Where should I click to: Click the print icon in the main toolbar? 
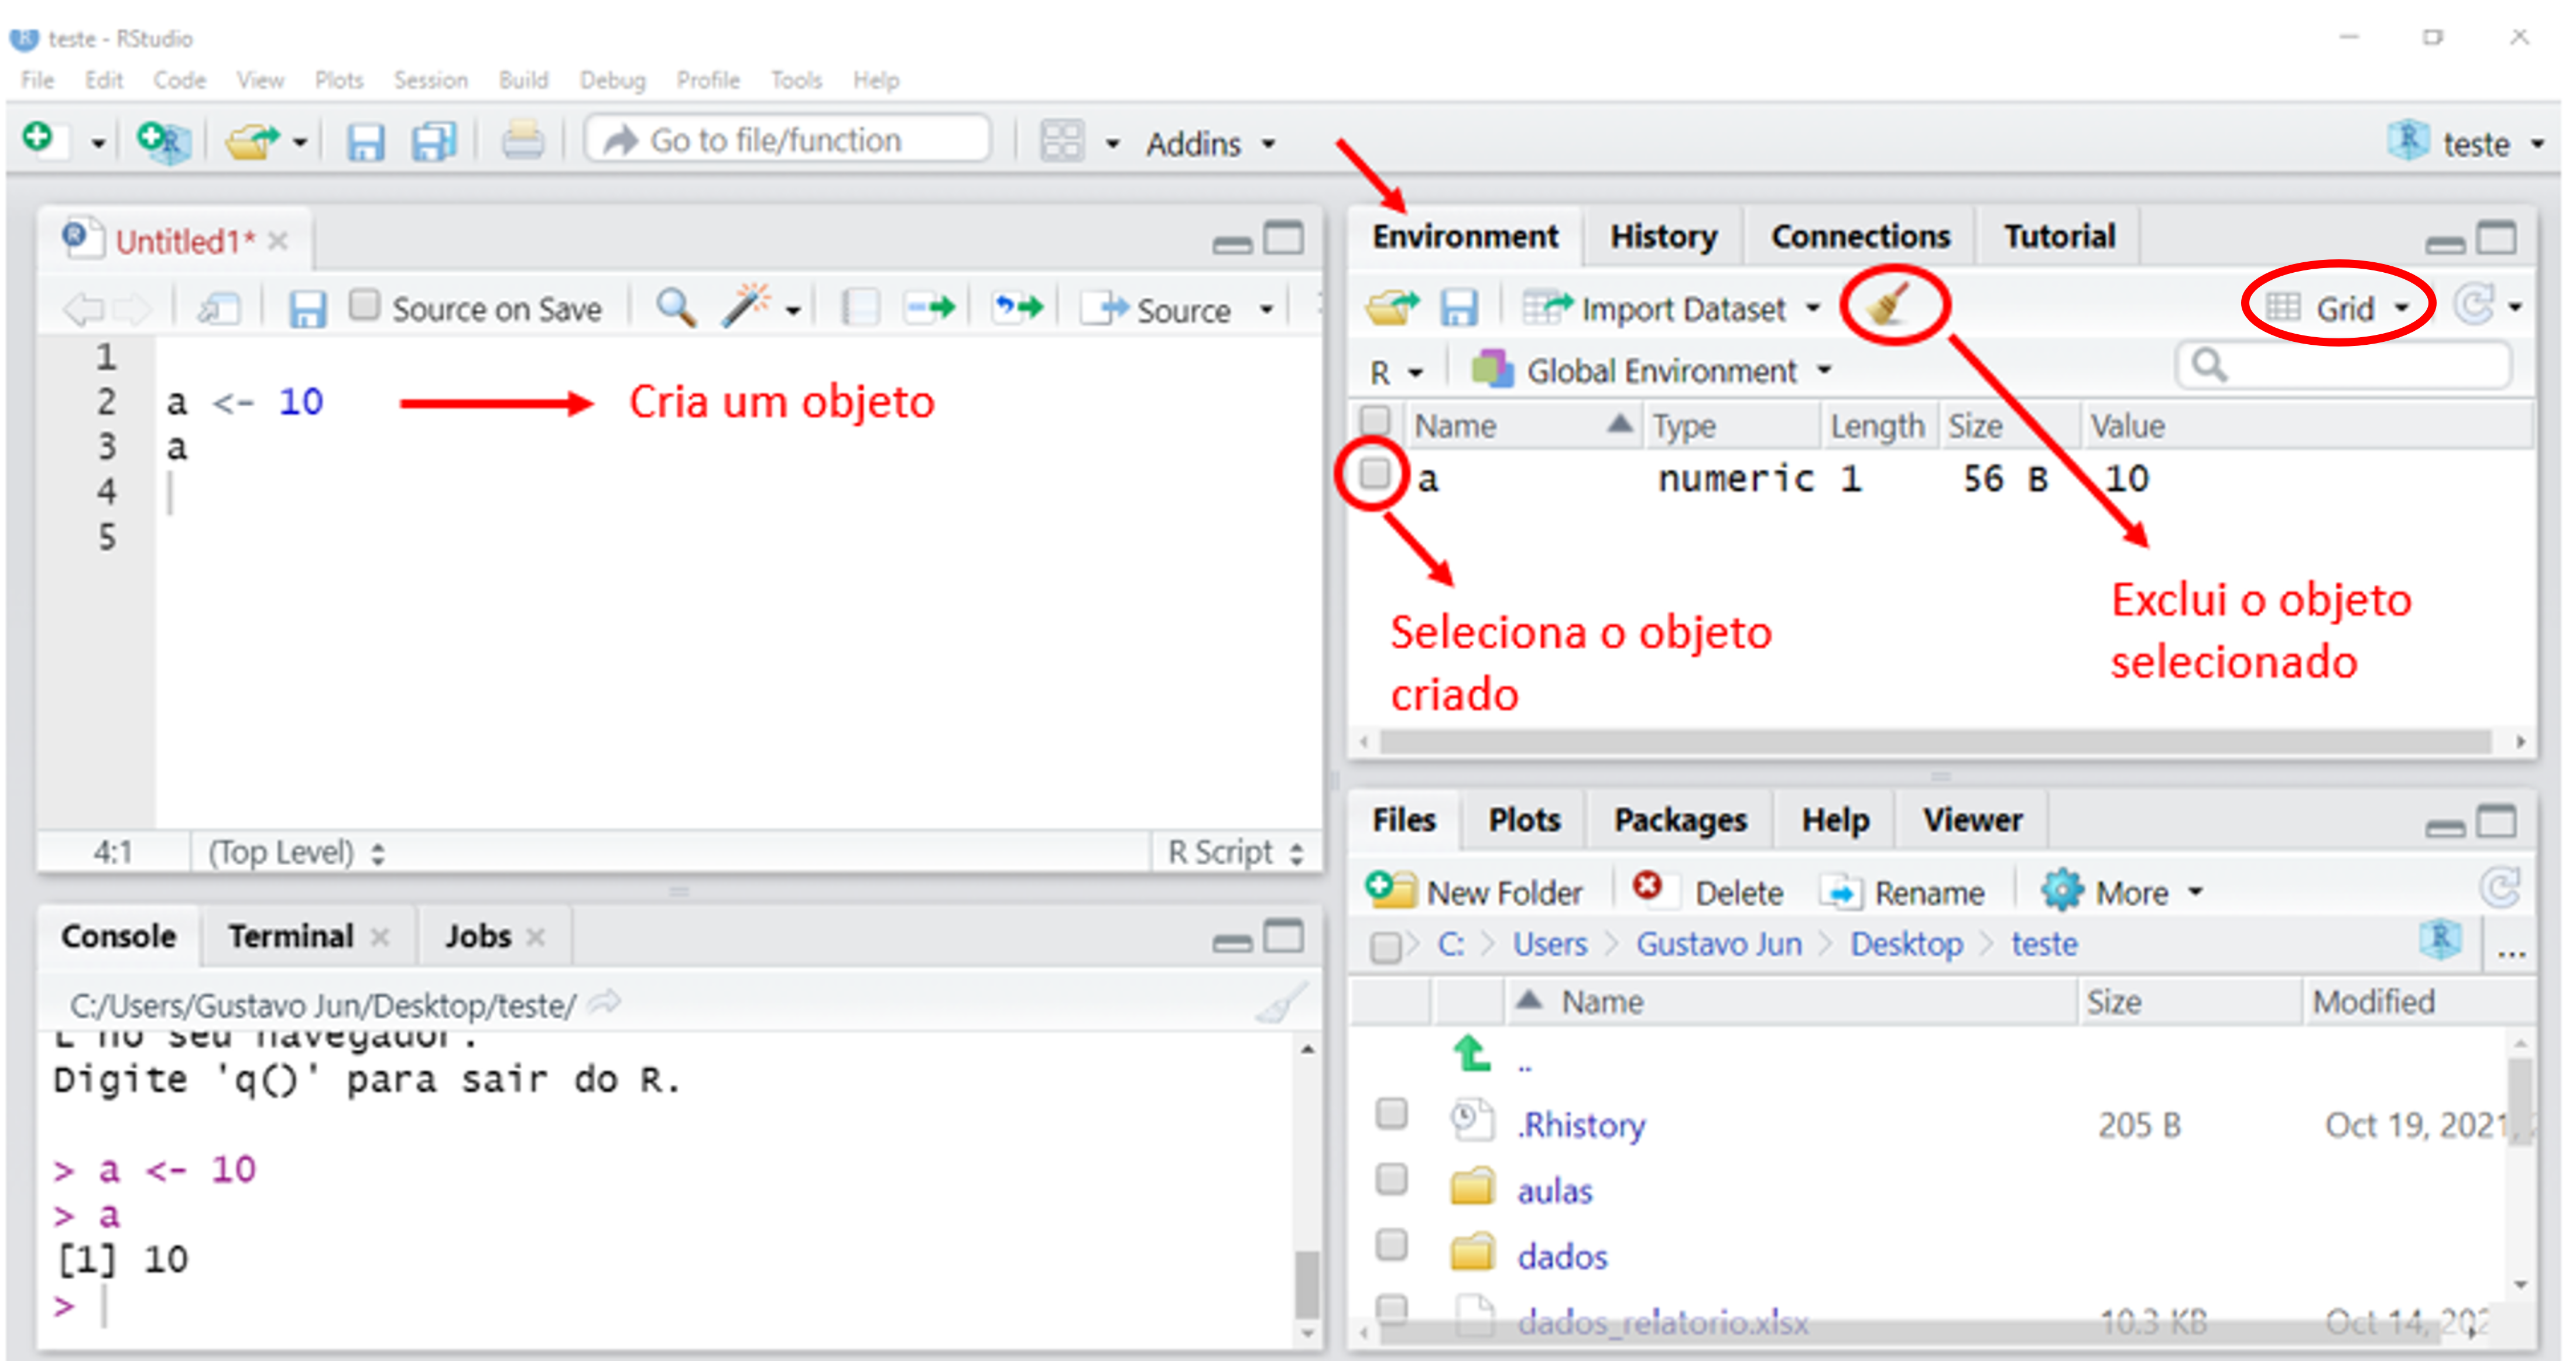click(522, 141)
